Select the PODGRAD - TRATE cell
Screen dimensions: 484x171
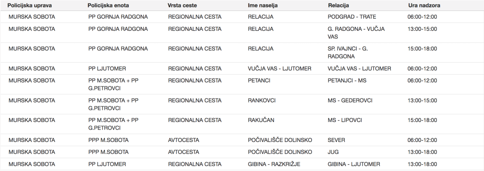pyautogui.click(x=352, y=17)
